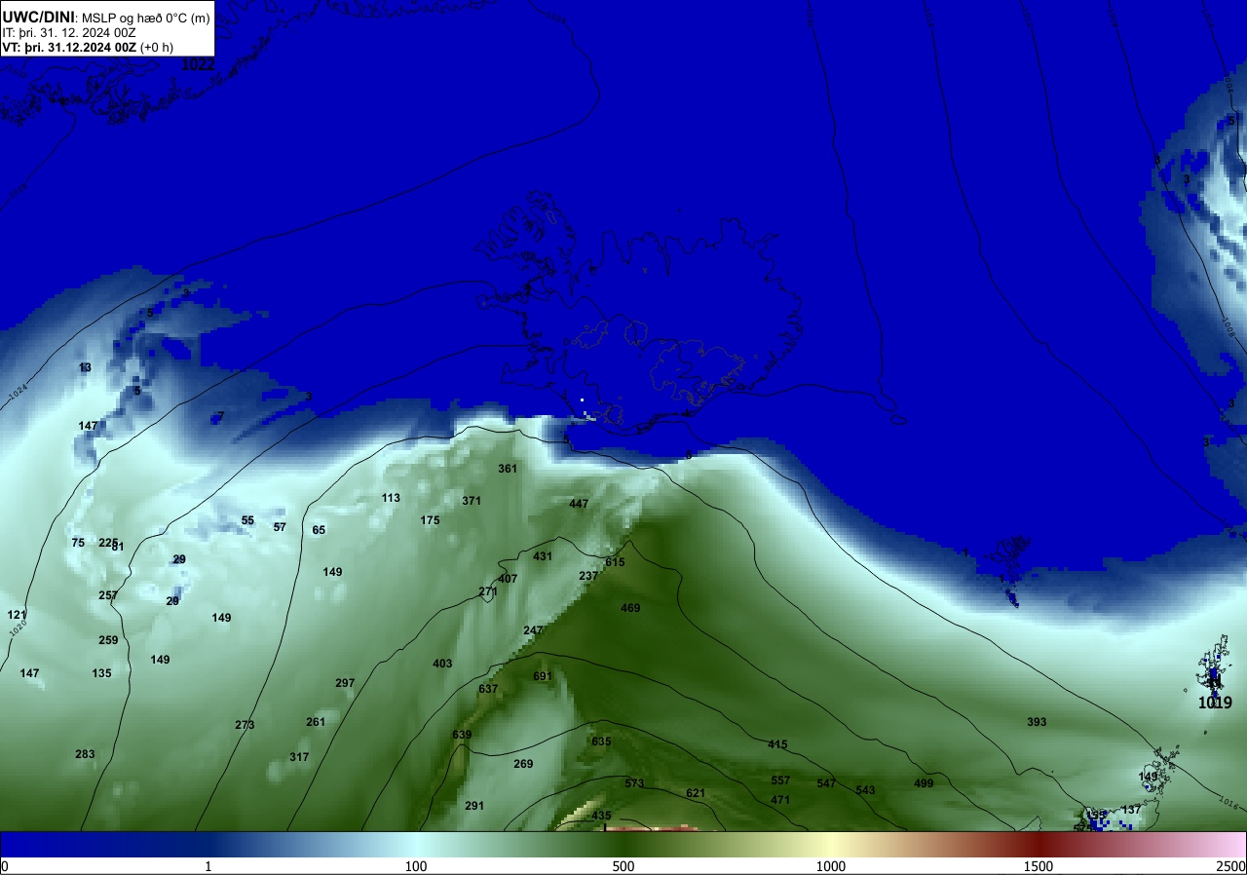Click the 415 height value
The width and height of the screenshot is (1247, 875).
coord(776,744)
